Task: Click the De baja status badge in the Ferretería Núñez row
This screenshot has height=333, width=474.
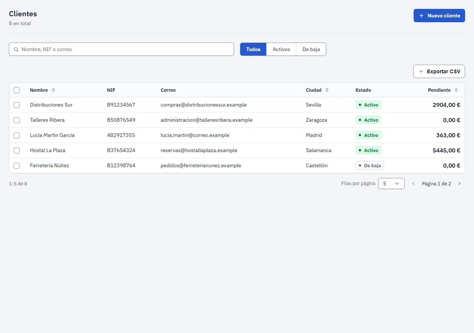Action: tap(370, 165)
